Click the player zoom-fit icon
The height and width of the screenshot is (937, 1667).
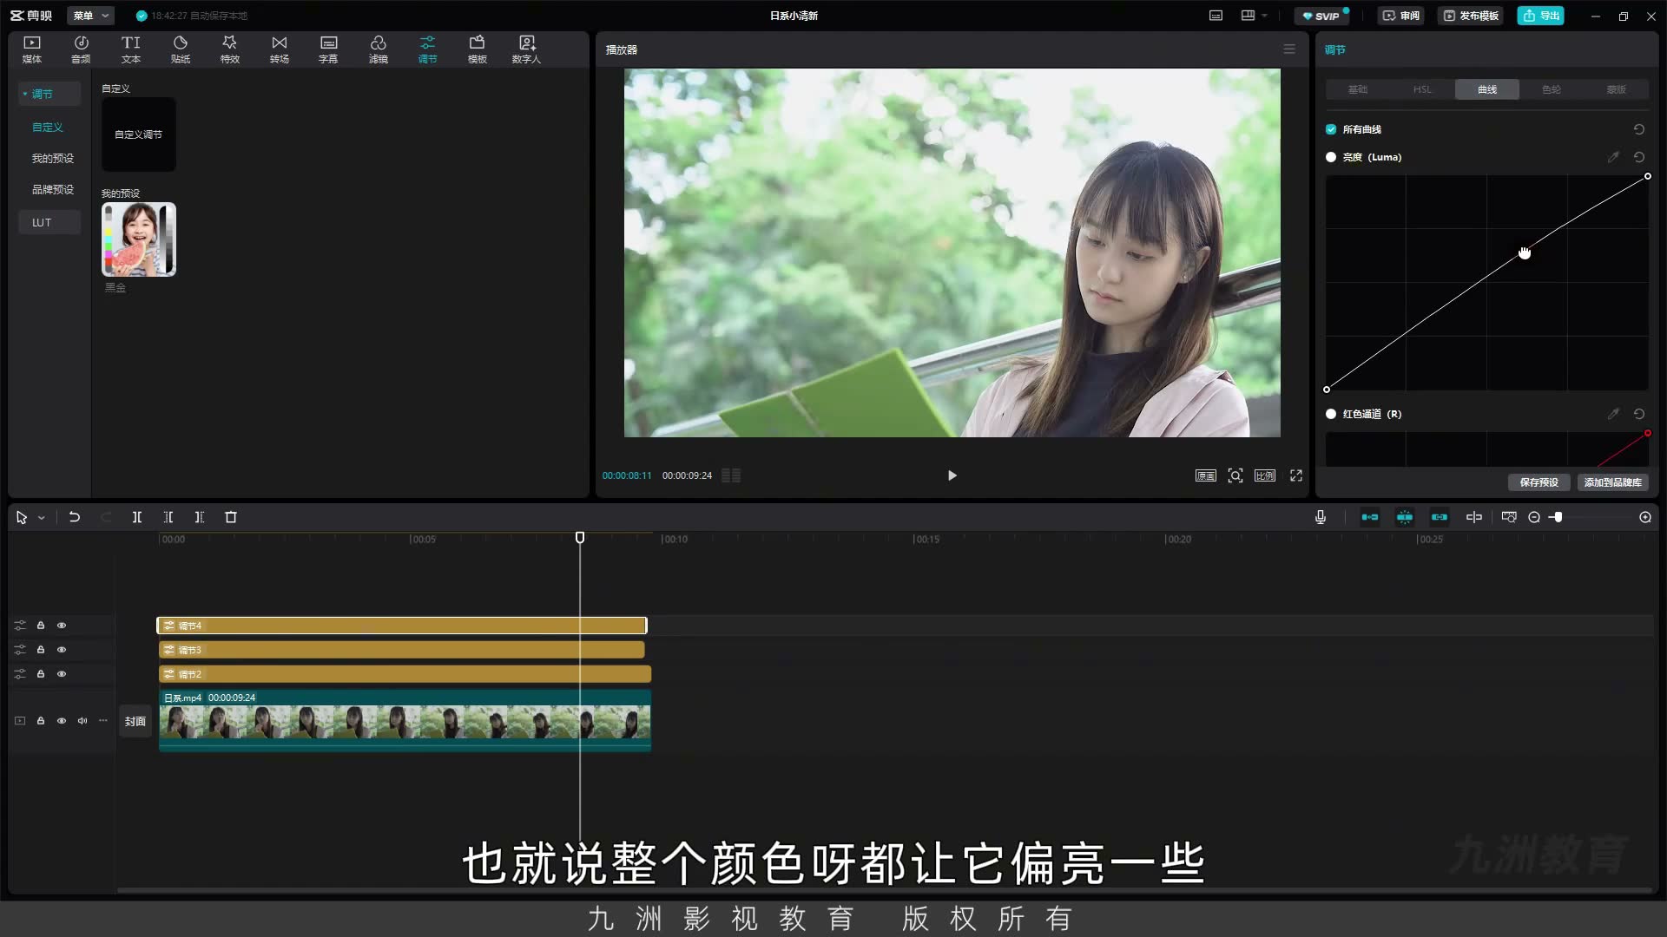1235,475
